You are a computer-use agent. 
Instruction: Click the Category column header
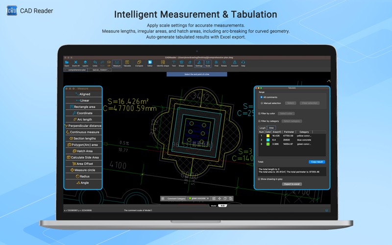[x=304, y=132]
